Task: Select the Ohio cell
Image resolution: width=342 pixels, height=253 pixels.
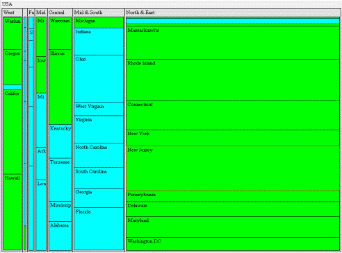Action: coord(99,78)
